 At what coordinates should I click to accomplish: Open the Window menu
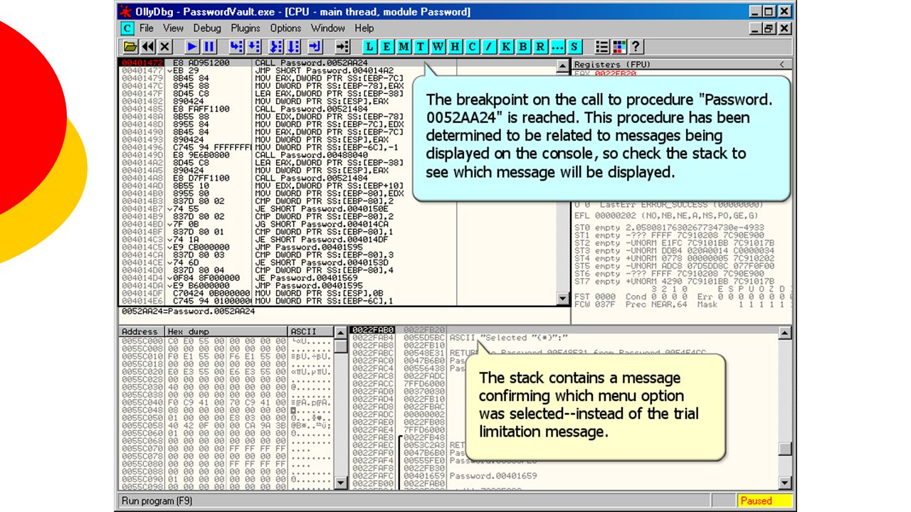pos(328,28)
